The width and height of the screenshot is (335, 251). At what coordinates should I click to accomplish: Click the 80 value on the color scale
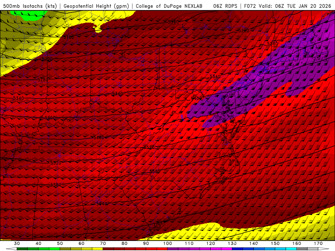pyautogui.click(x=124, y=243)
